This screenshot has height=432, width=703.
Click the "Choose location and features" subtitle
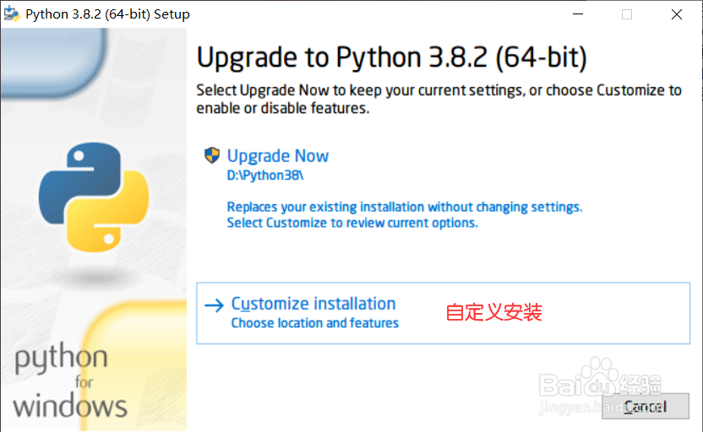point(314,323)
